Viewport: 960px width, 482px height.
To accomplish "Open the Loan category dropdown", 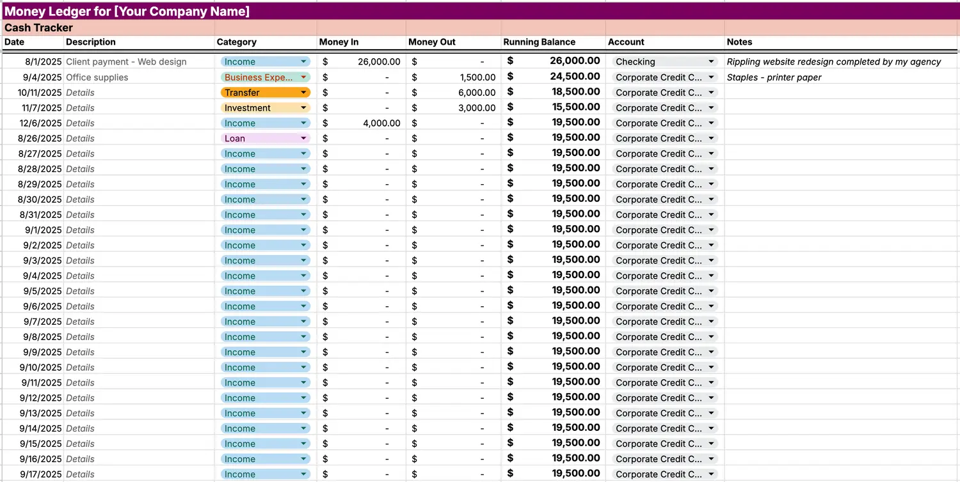I will 266,138.
